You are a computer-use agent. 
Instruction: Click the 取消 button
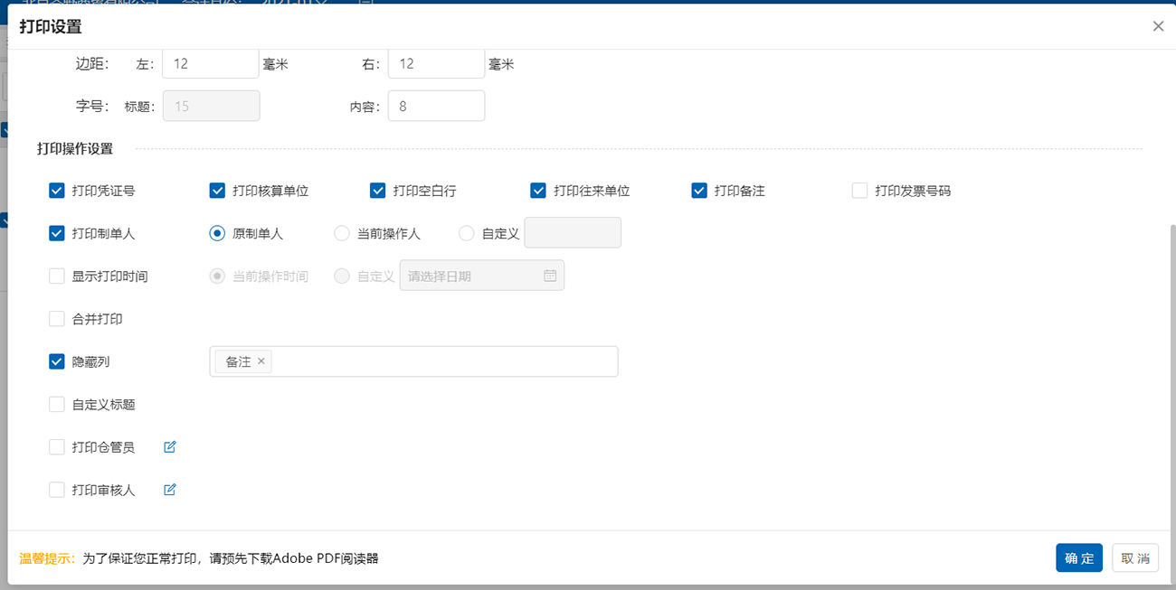(x=1134, y=558)
